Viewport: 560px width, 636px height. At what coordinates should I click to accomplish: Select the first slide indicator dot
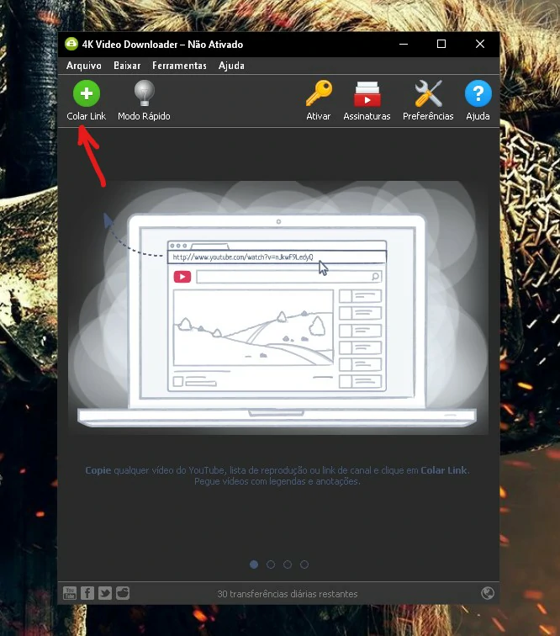pos(254,564)
